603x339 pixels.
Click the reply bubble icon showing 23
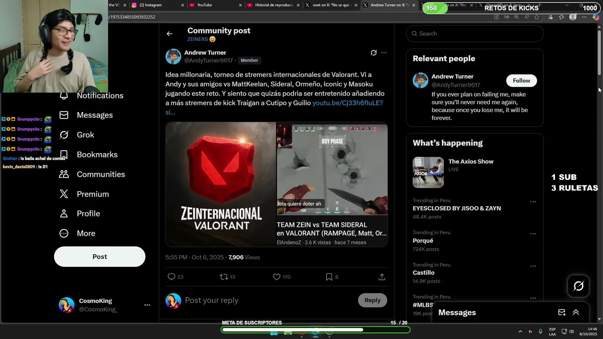pos(171,277)
